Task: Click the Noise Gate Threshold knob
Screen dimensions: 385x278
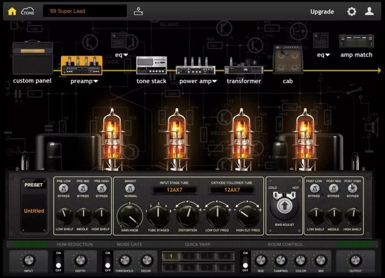Action: coord(125,260)
